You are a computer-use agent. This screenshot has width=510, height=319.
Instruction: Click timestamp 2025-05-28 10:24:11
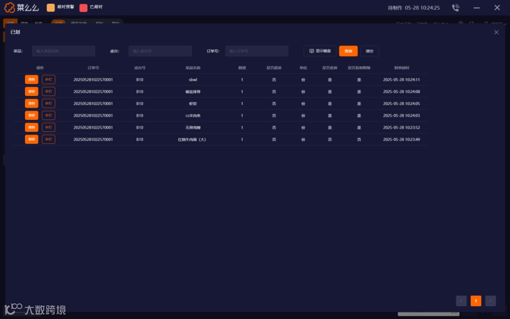click(x=401, y=80)
